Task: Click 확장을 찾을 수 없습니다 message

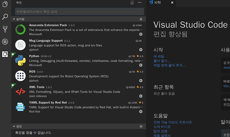Action: pos(34,133)
